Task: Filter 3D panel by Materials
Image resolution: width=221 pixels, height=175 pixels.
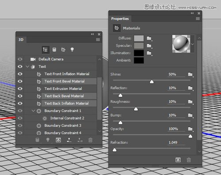Action: click(x=63, y=49)
